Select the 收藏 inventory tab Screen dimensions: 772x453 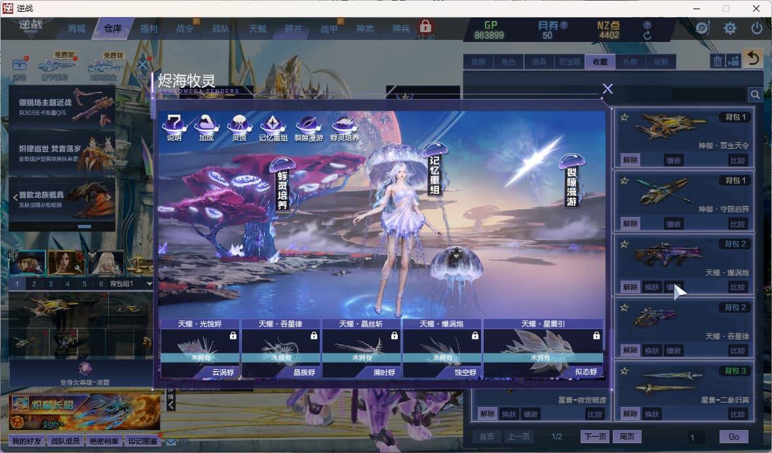(600, 62)
